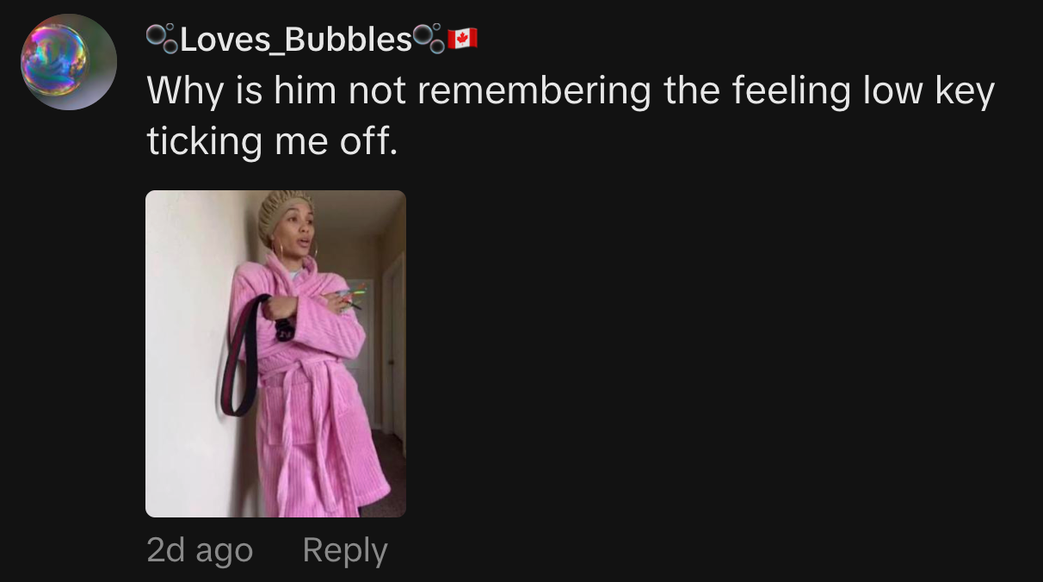1043x582 pixels.
Task: Click the hoop earring in the image
Action: point(279,250)
